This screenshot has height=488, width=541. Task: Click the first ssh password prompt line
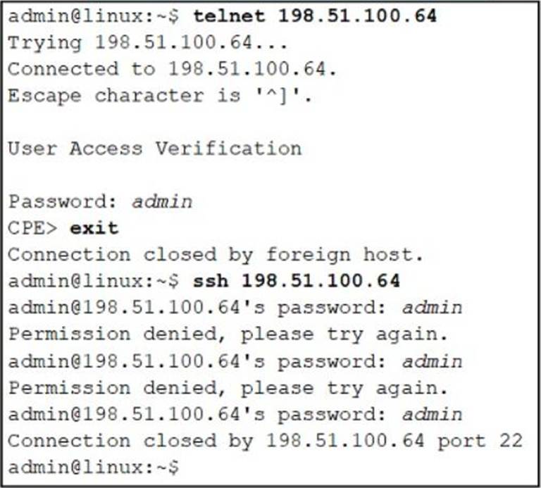(235, 308)
